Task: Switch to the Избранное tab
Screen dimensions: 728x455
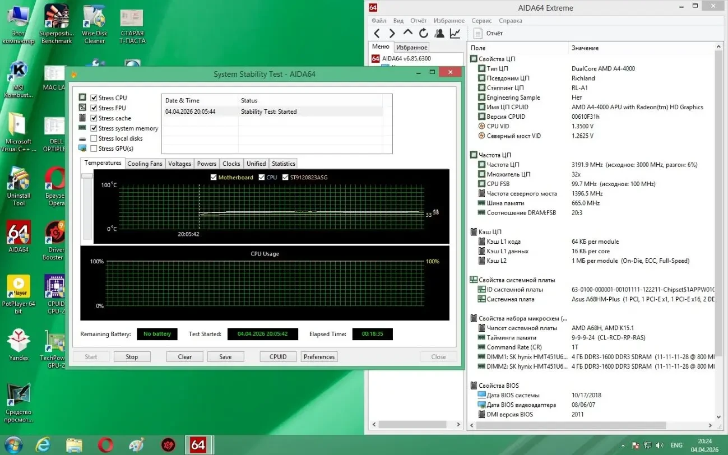Action: coord(412,47)
